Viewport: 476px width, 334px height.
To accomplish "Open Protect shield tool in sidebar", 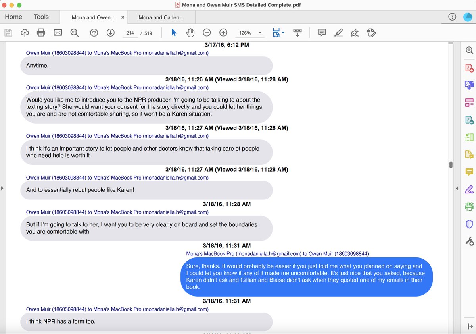I will (469, 224).
